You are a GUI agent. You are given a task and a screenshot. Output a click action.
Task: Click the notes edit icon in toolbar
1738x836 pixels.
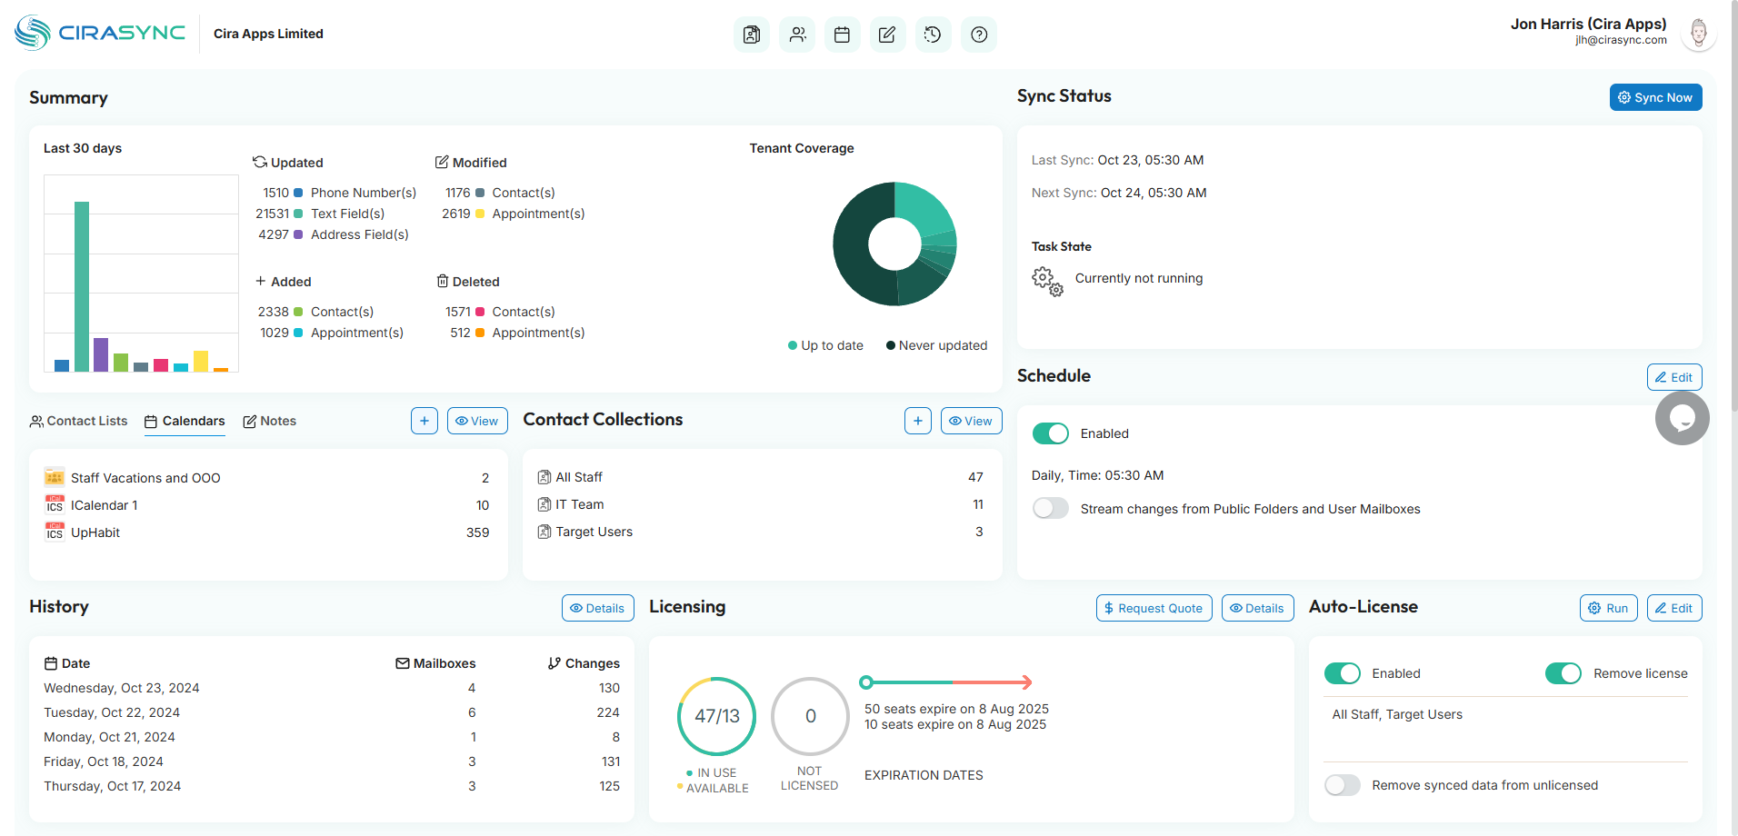pyautogui.click(x=887, y=35)
